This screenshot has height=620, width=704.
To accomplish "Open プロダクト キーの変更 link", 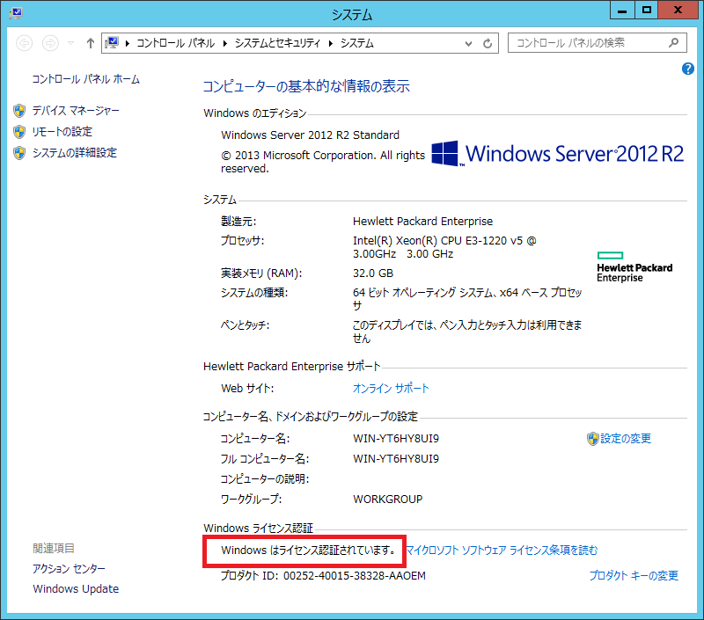I will 634,576.
